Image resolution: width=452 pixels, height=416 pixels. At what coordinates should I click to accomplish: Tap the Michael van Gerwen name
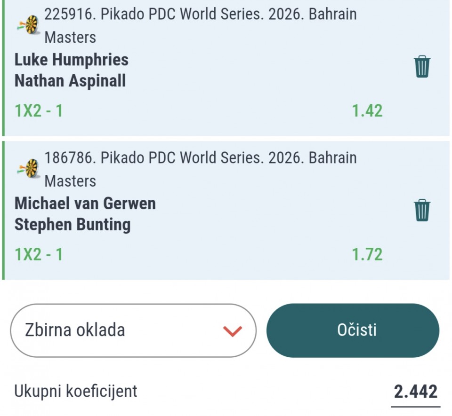pyautogui.click(x=85, y=204)
